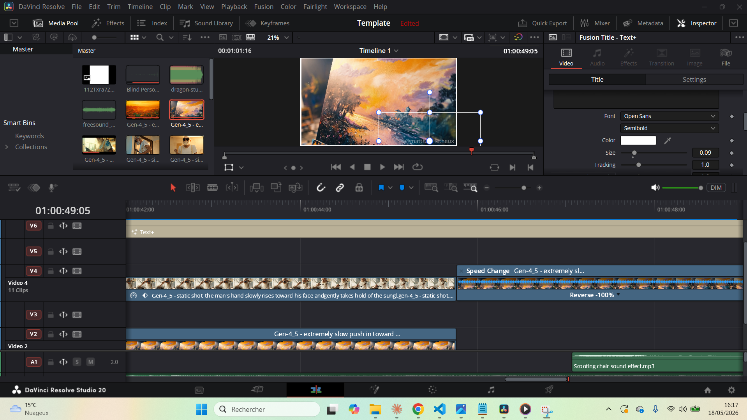Jump to the first frame
Viewport: 747px width, 420px height.
pos(336,167)
